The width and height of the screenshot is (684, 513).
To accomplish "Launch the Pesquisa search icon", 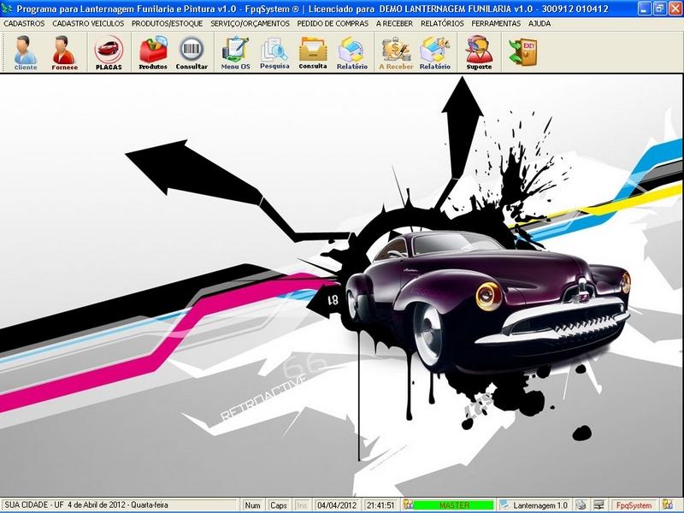I will (x=274, y=53).
